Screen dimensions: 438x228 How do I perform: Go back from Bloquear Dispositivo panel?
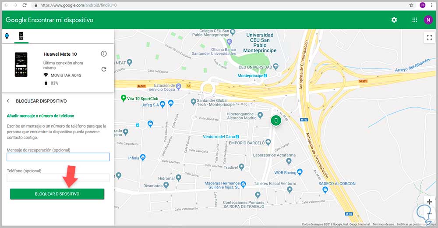tap(8, 101)
